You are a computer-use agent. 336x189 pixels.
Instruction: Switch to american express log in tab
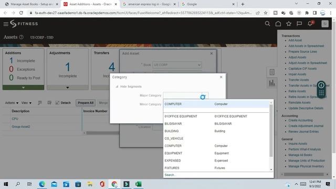149,4
